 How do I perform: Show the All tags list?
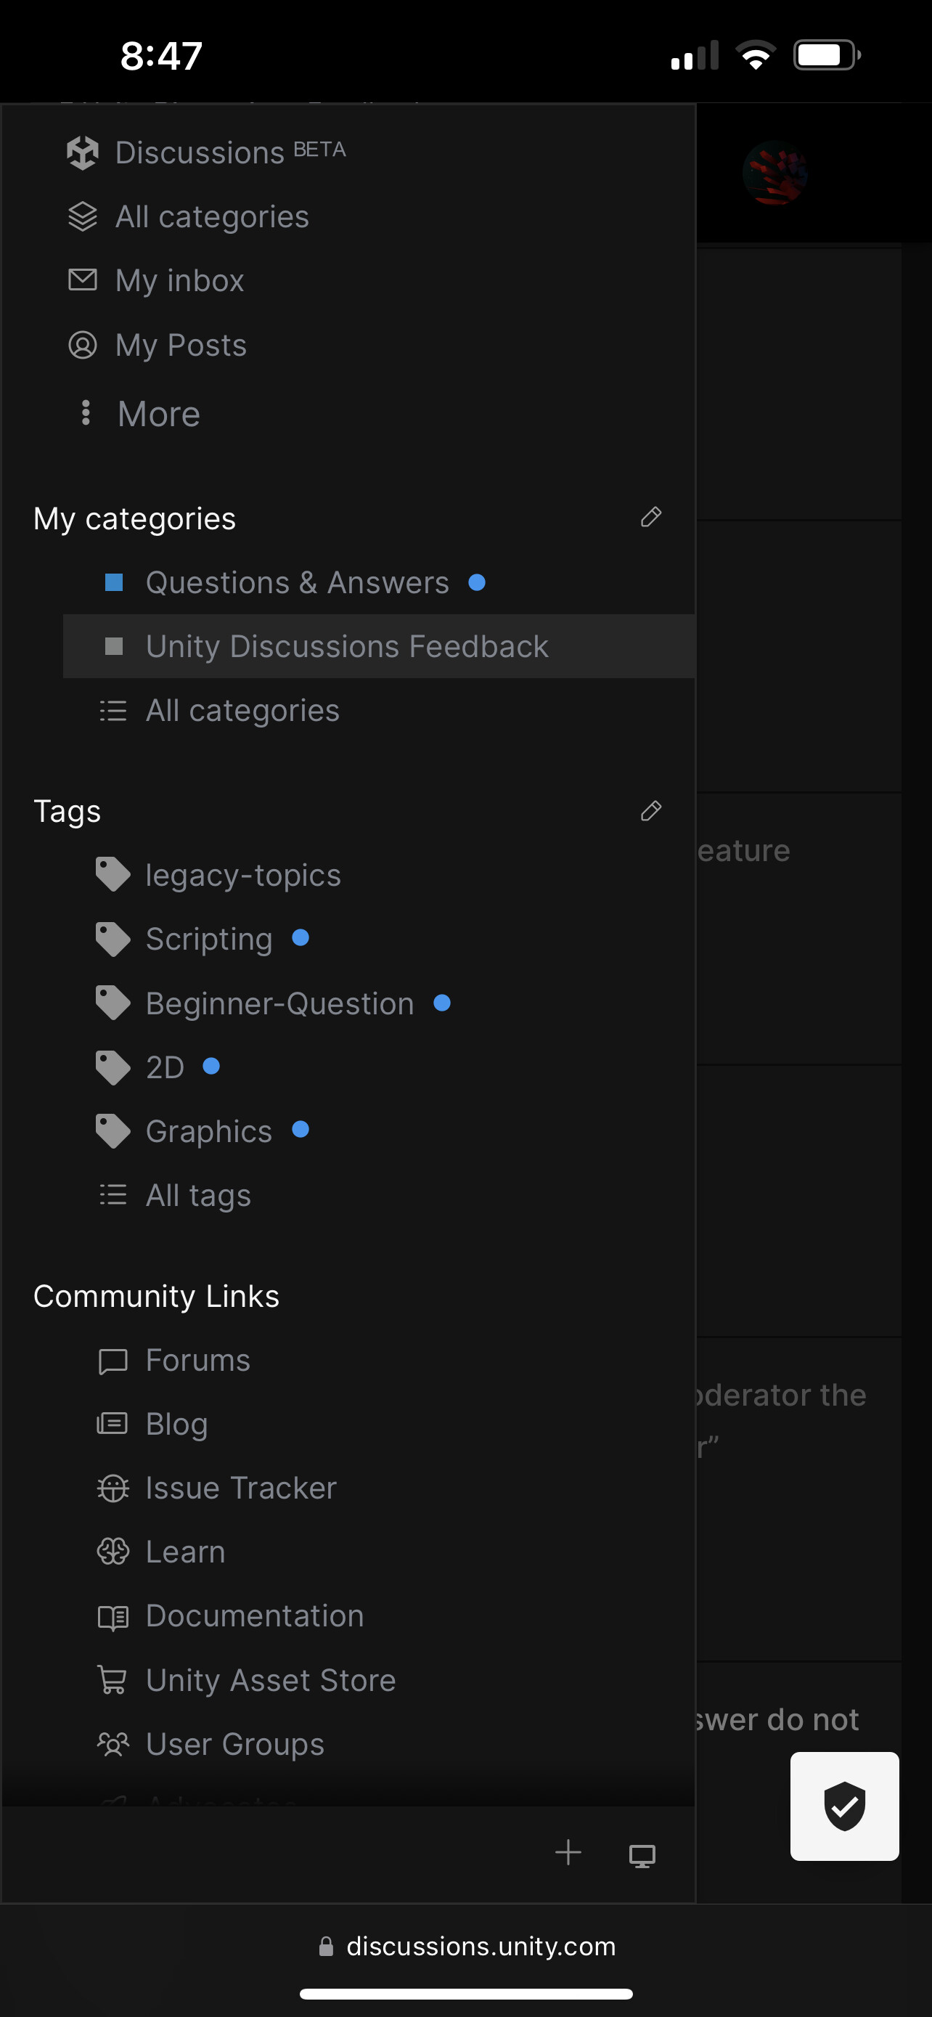click(x=198, y=1196)
